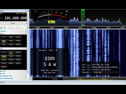
Task: Click the green RX tuning marker in spectrum
Action: 83,18
